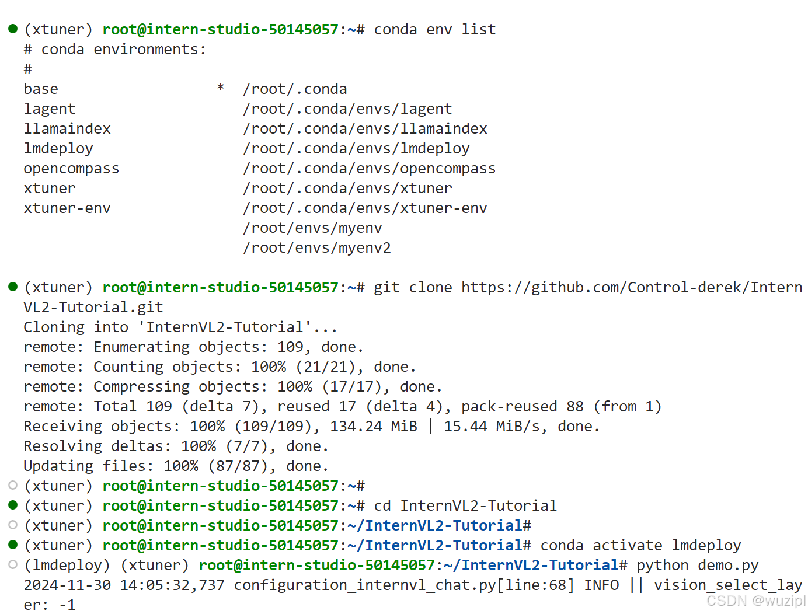Click the 'conda activate lmdeploy' command text
Viewport: 808px width, 614px height.
pos(640,545)
